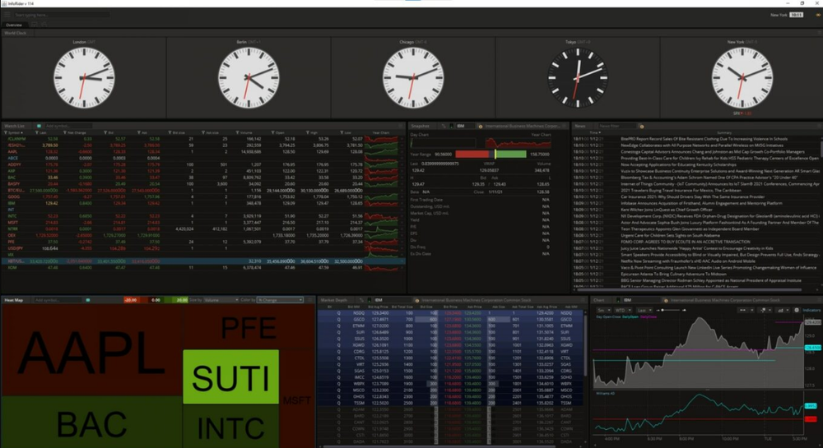Click the green link icon in Watch List header

(39, 126)
